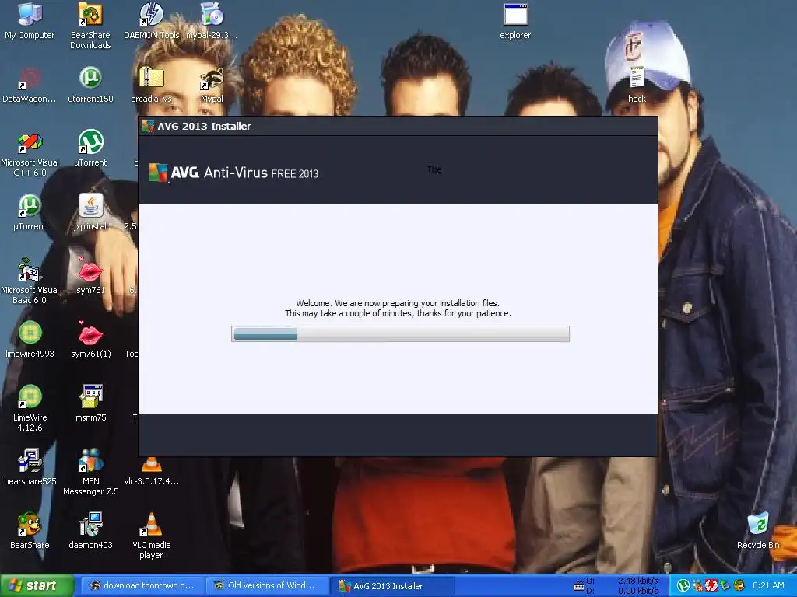Image resolution: width=797 pixels, height=597 pixels.
Task: Click the download speed 0.00 kbit/s readout
Action: [638, 591]
